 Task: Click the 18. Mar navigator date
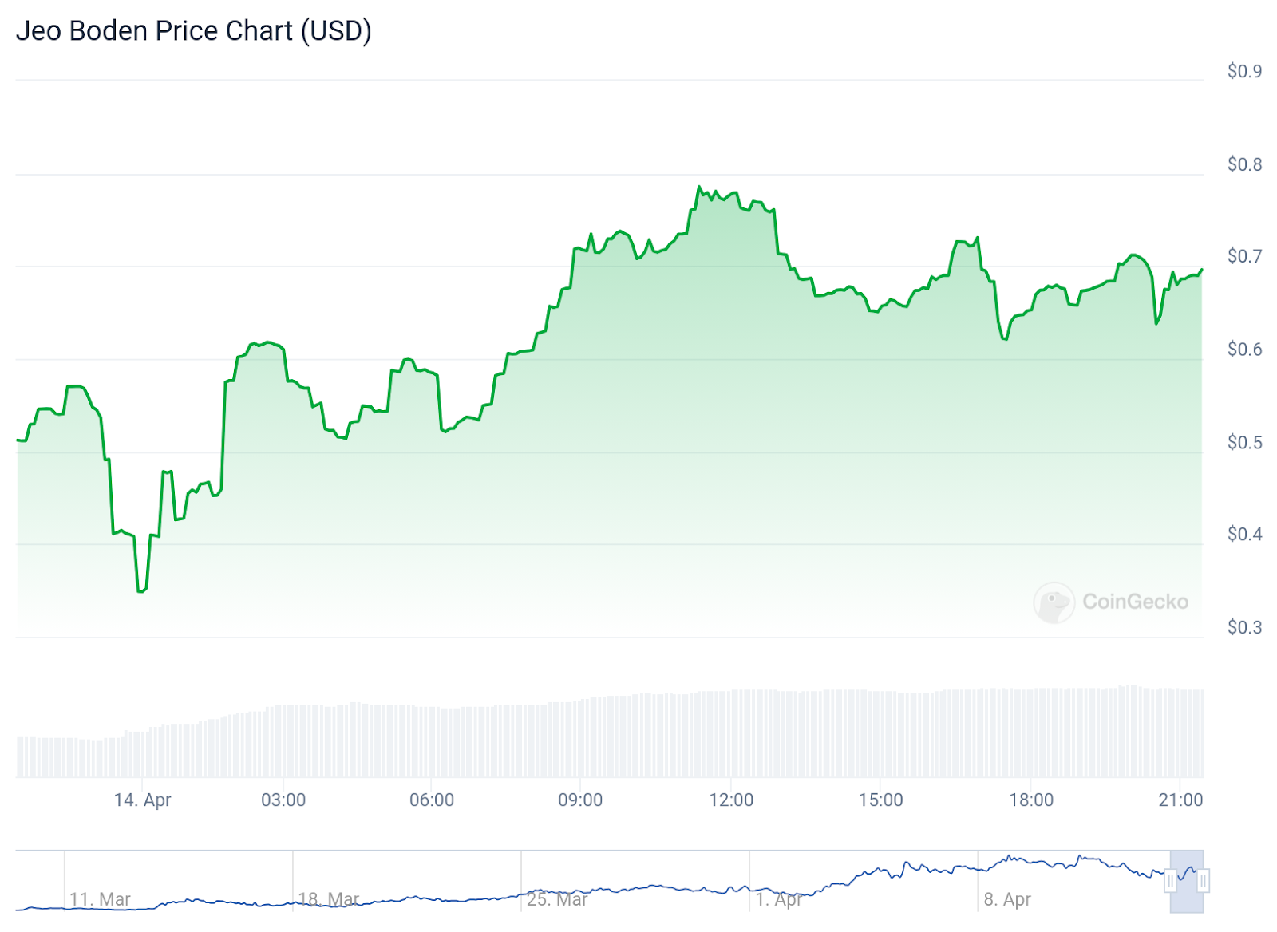pyautogui.click(x=328, y=899)
